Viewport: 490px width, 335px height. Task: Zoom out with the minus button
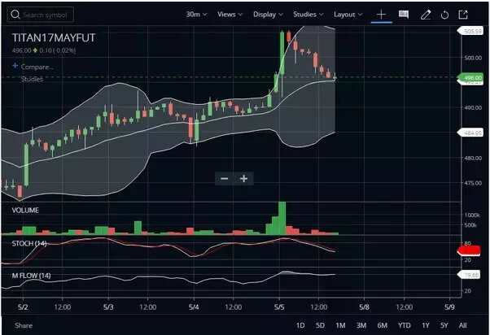pos(225,179)
